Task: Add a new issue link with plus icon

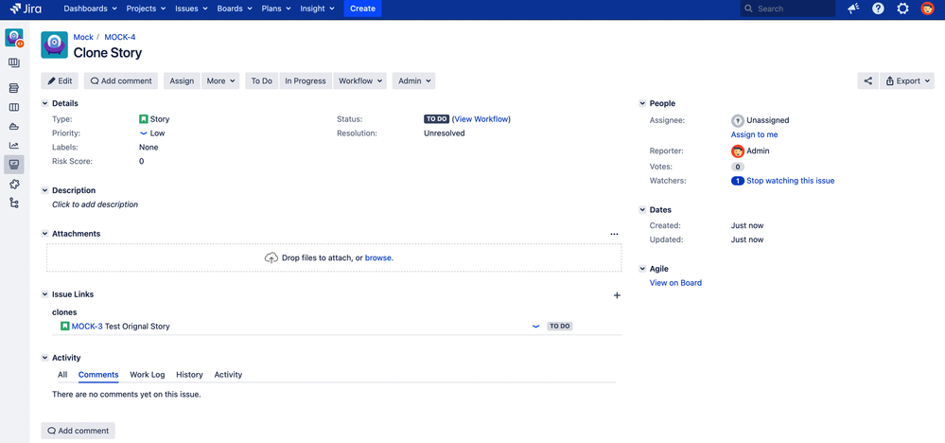Action: 617,295
